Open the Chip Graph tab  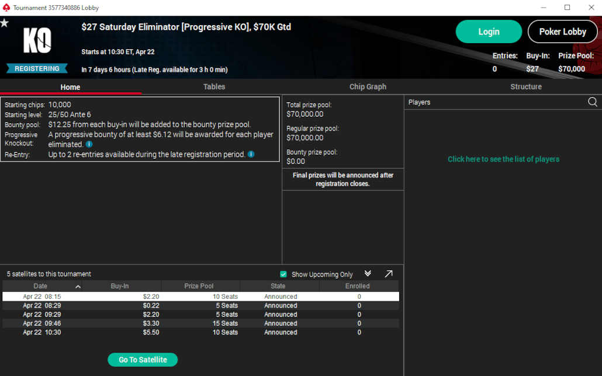pos(368,87)
